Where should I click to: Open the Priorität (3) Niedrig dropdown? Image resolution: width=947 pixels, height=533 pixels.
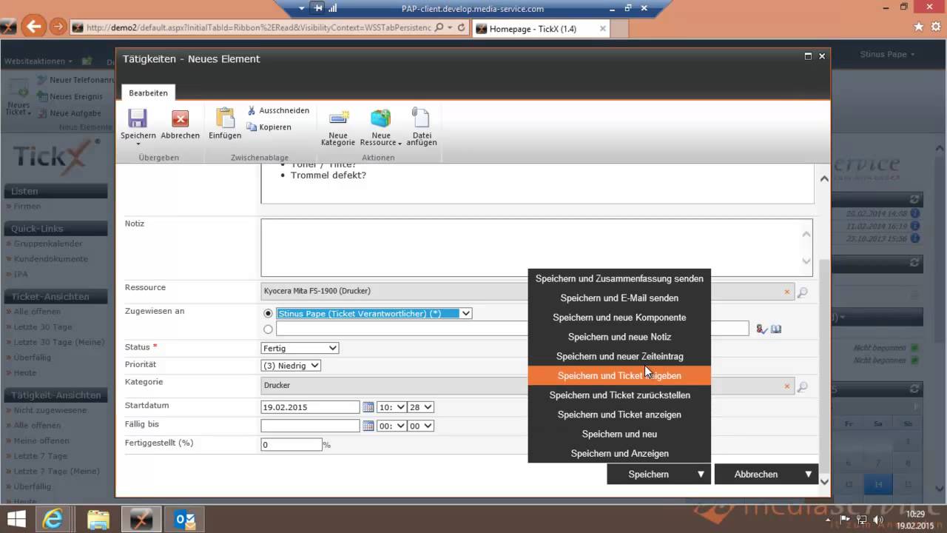(x=291, y=366)
